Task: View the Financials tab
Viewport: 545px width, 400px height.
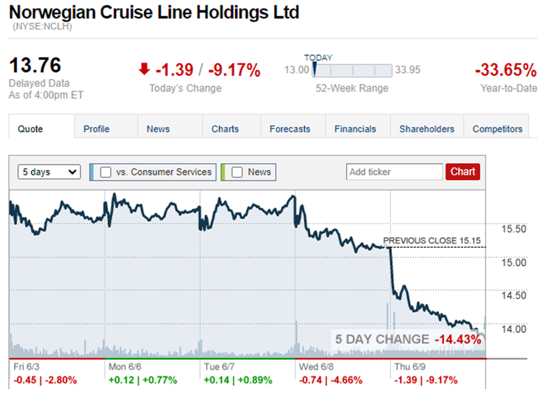Action: coord(355,129)
